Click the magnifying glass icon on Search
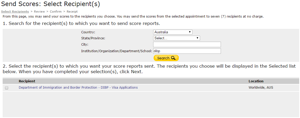Screen dimensions: 300x118 click(173, 58)
